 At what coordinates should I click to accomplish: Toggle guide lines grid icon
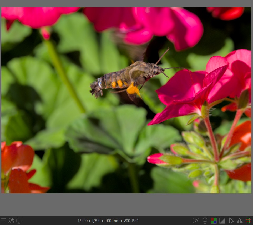248,221
